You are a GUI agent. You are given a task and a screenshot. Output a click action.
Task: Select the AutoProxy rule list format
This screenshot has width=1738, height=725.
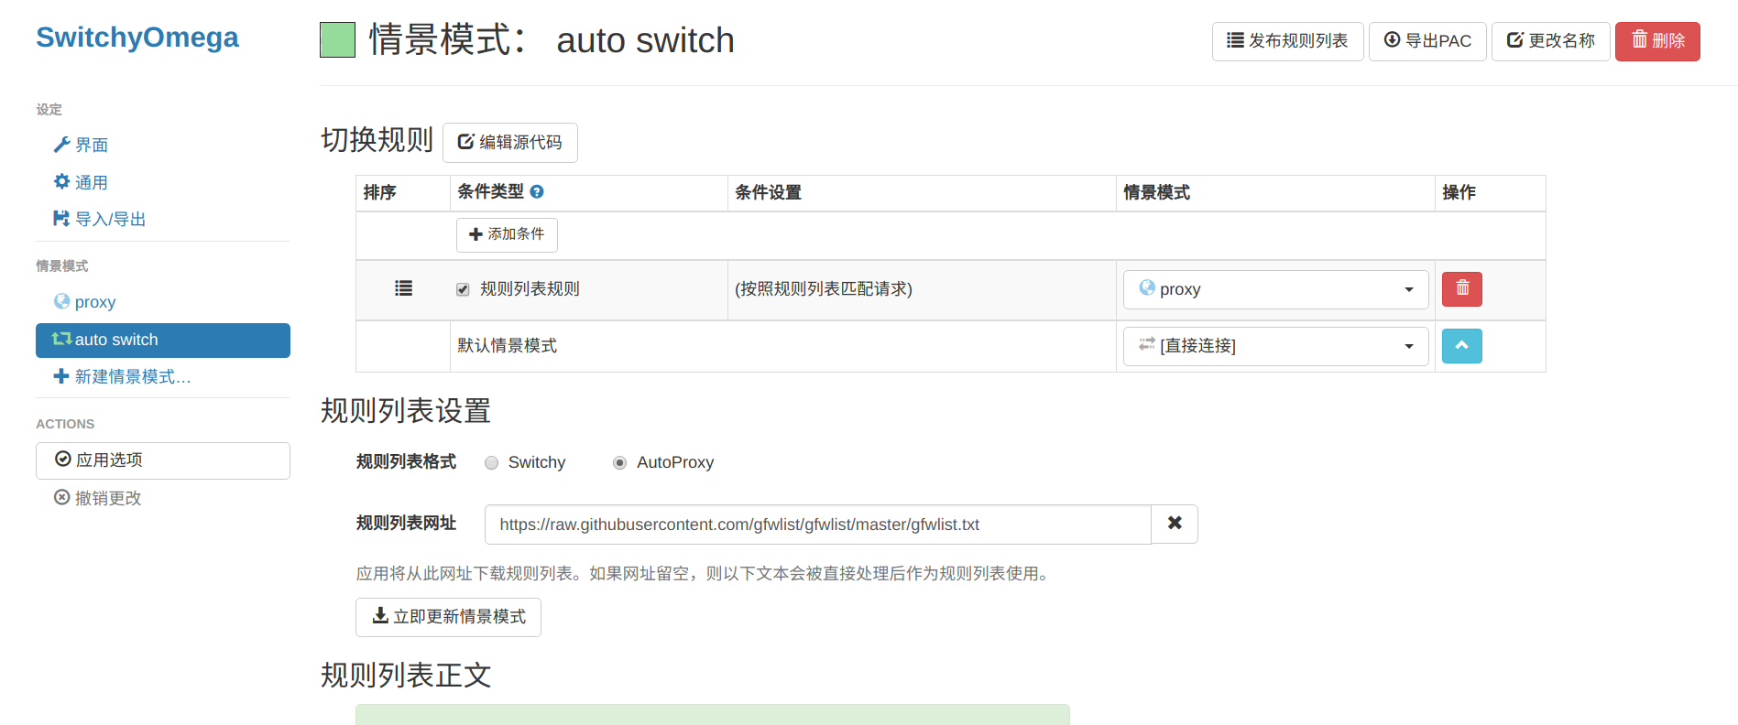(620, 463)
